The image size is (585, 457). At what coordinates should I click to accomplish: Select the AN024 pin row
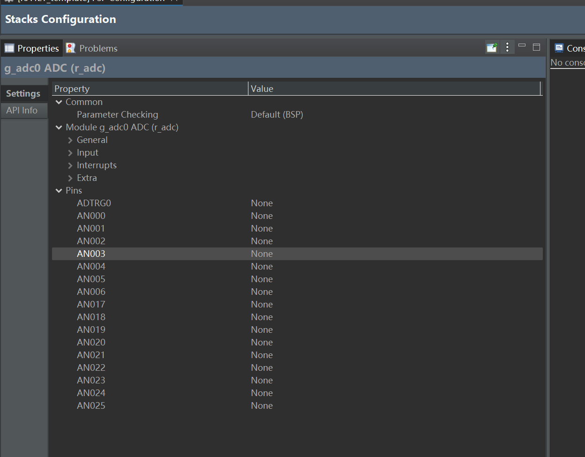click(x=297, y=393)
